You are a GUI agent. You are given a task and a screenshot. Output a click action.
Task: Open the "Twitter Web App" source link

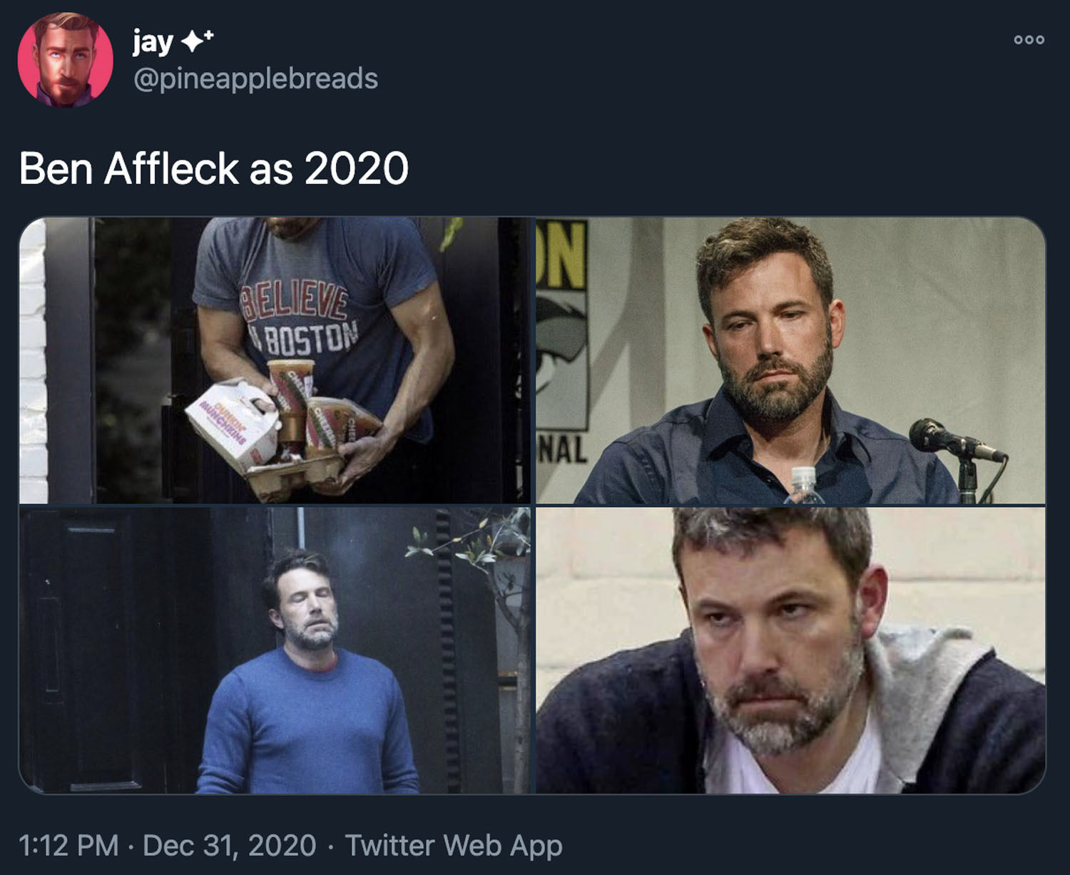pos(454,846)
